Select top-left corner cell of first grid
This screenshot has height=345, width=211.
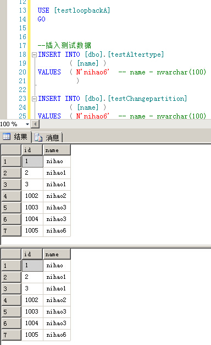(x=11, y=150)
